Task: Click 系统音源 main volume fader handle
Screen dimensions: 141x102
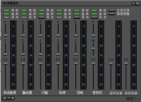Action: click(5, 63)
